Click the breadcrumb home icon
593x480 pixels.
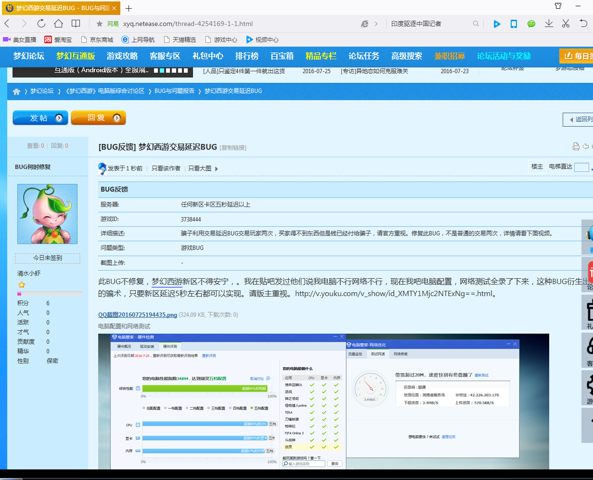[17, 91]
